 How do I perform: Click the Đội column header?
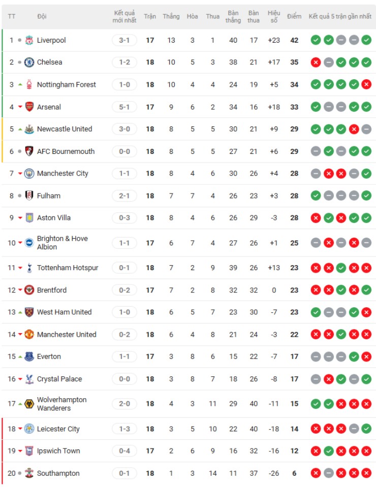click(x=42, y=16)
